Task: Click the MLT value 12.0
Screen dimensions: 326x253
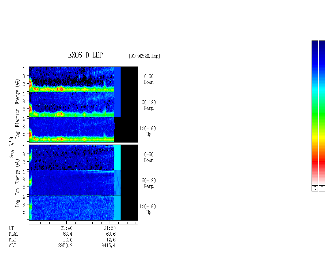Action: click(68, 240)
